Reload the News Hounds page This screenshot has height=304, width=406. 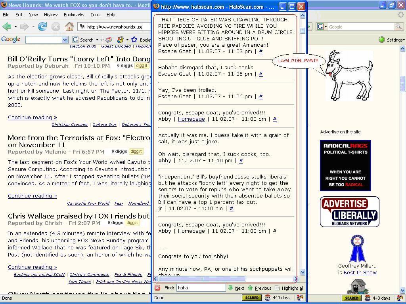click(42, 27)
